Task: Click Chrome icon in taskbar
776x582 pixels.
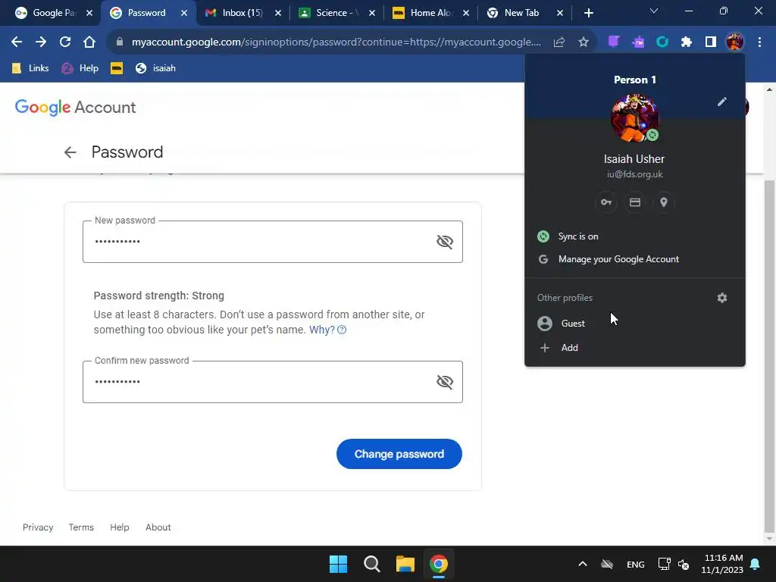Action: (439, 564)
